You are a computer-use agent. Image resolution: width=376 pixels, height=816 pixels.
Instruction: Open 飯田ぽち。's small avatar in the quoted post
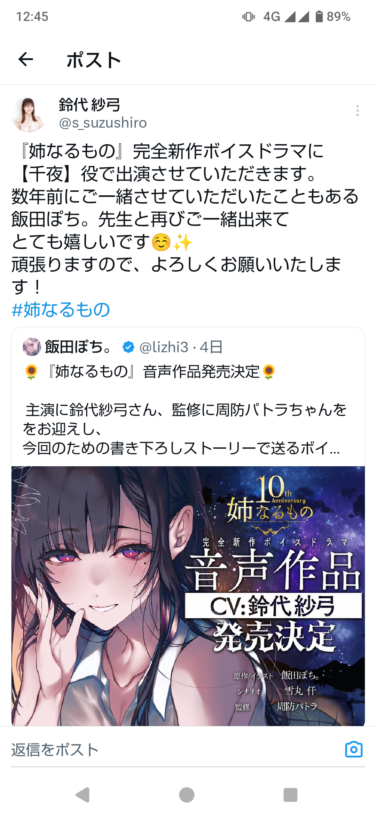(x=32, y=347)
